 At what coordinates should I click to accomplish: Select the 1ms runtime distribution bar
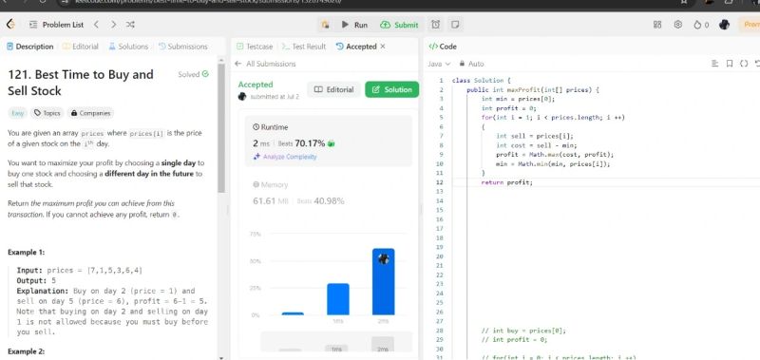tap(338, 299)
